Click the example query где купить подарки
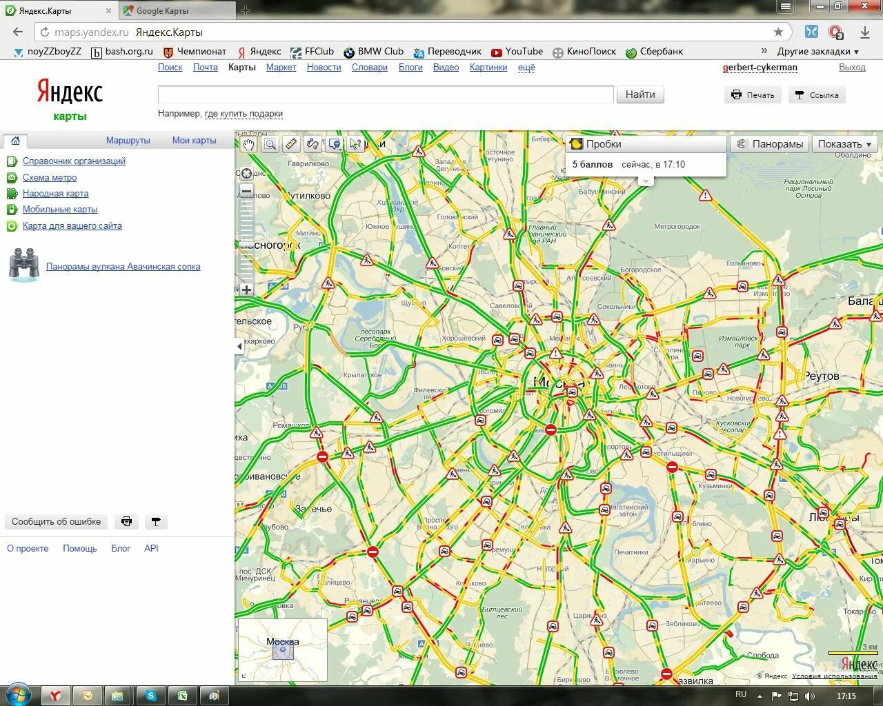This screenshot has height=706, width=883. point(244,114)
